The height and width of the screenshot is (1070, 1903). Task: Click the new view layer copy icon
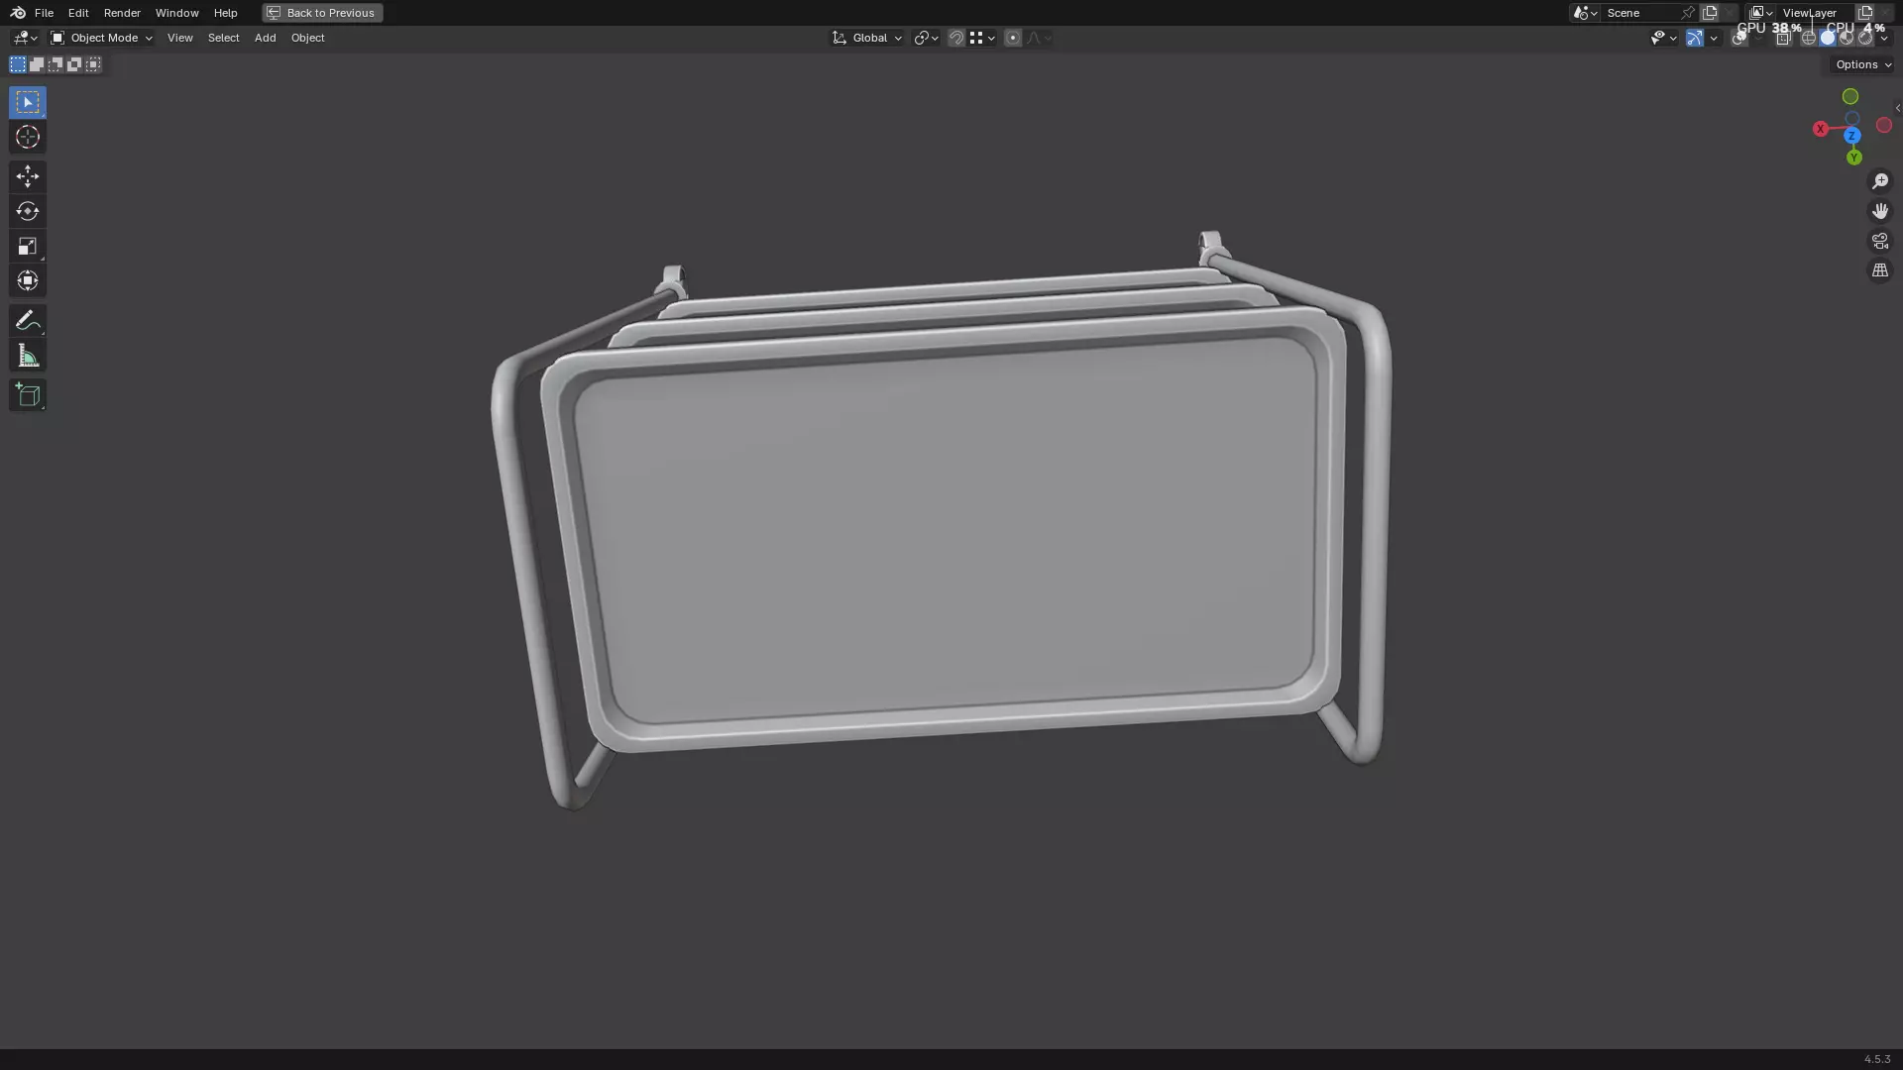point(1865,13)
